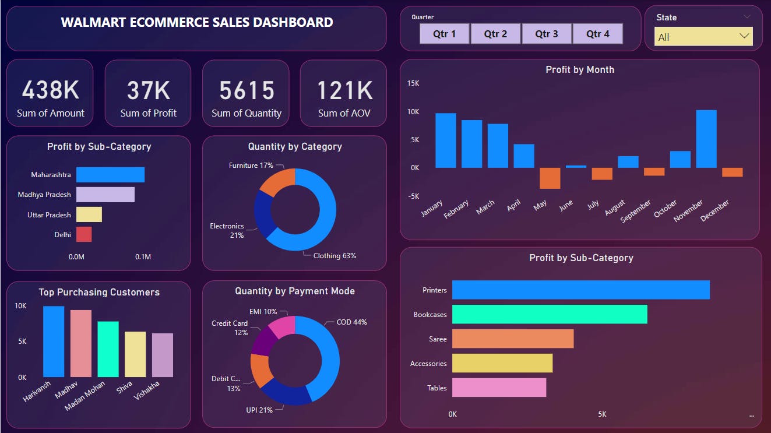Select the Vishakha customer bar
The width and height of the screenshot is (771, 433).
(163, 355)
